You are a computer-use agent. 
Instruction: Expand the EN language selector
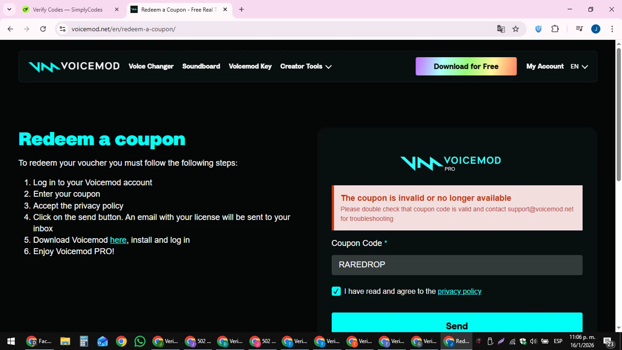(579, 66)
